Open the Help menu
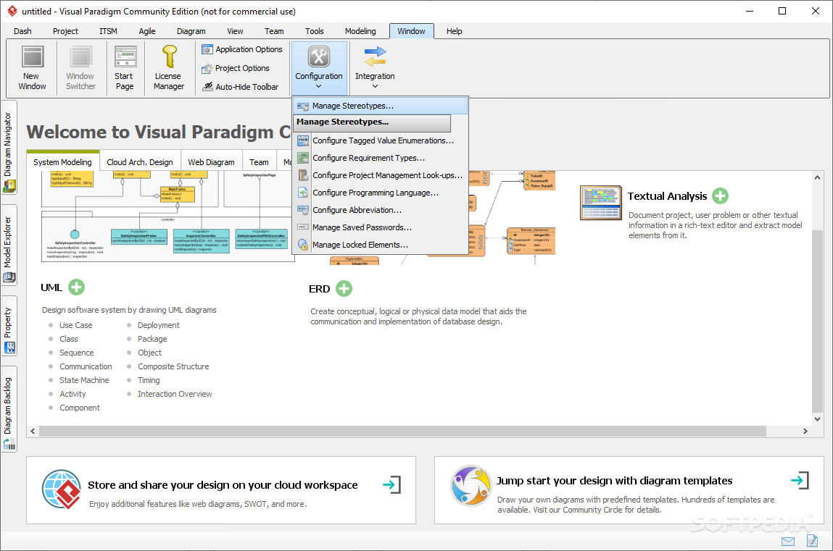The image size is (833, 551). pyautogui.click(x=455, y=31)
